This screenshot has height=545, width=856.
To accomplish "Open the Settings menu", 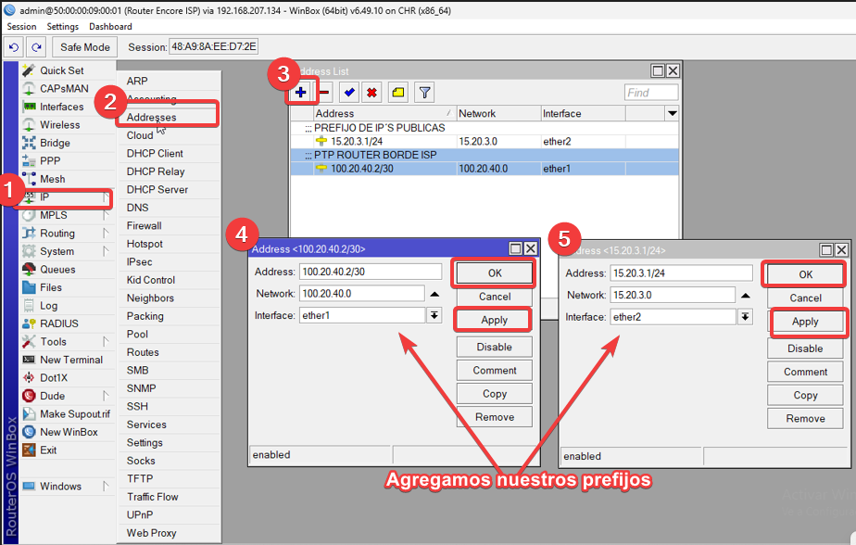I will point(63,27).
